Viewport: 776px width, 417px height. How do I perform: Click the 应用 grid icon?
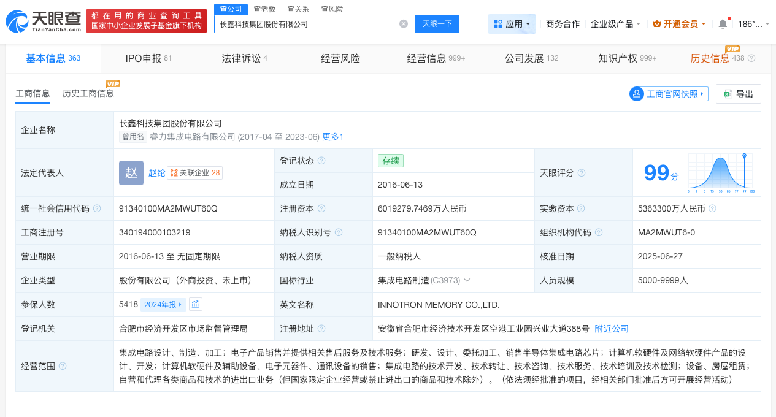497,24
